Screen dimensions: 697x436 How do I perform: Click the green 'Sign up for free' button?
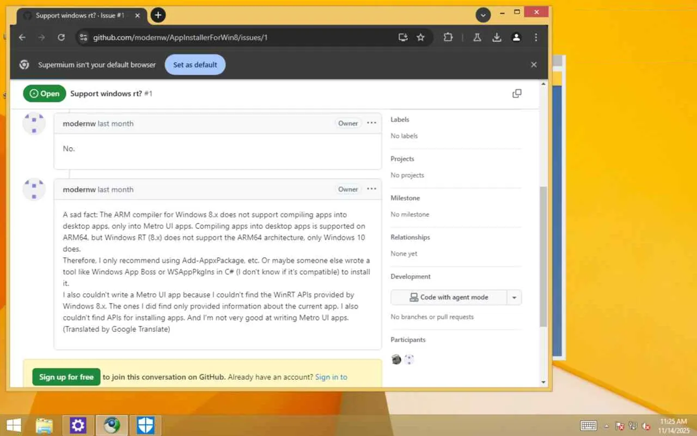tap(66, 377)
